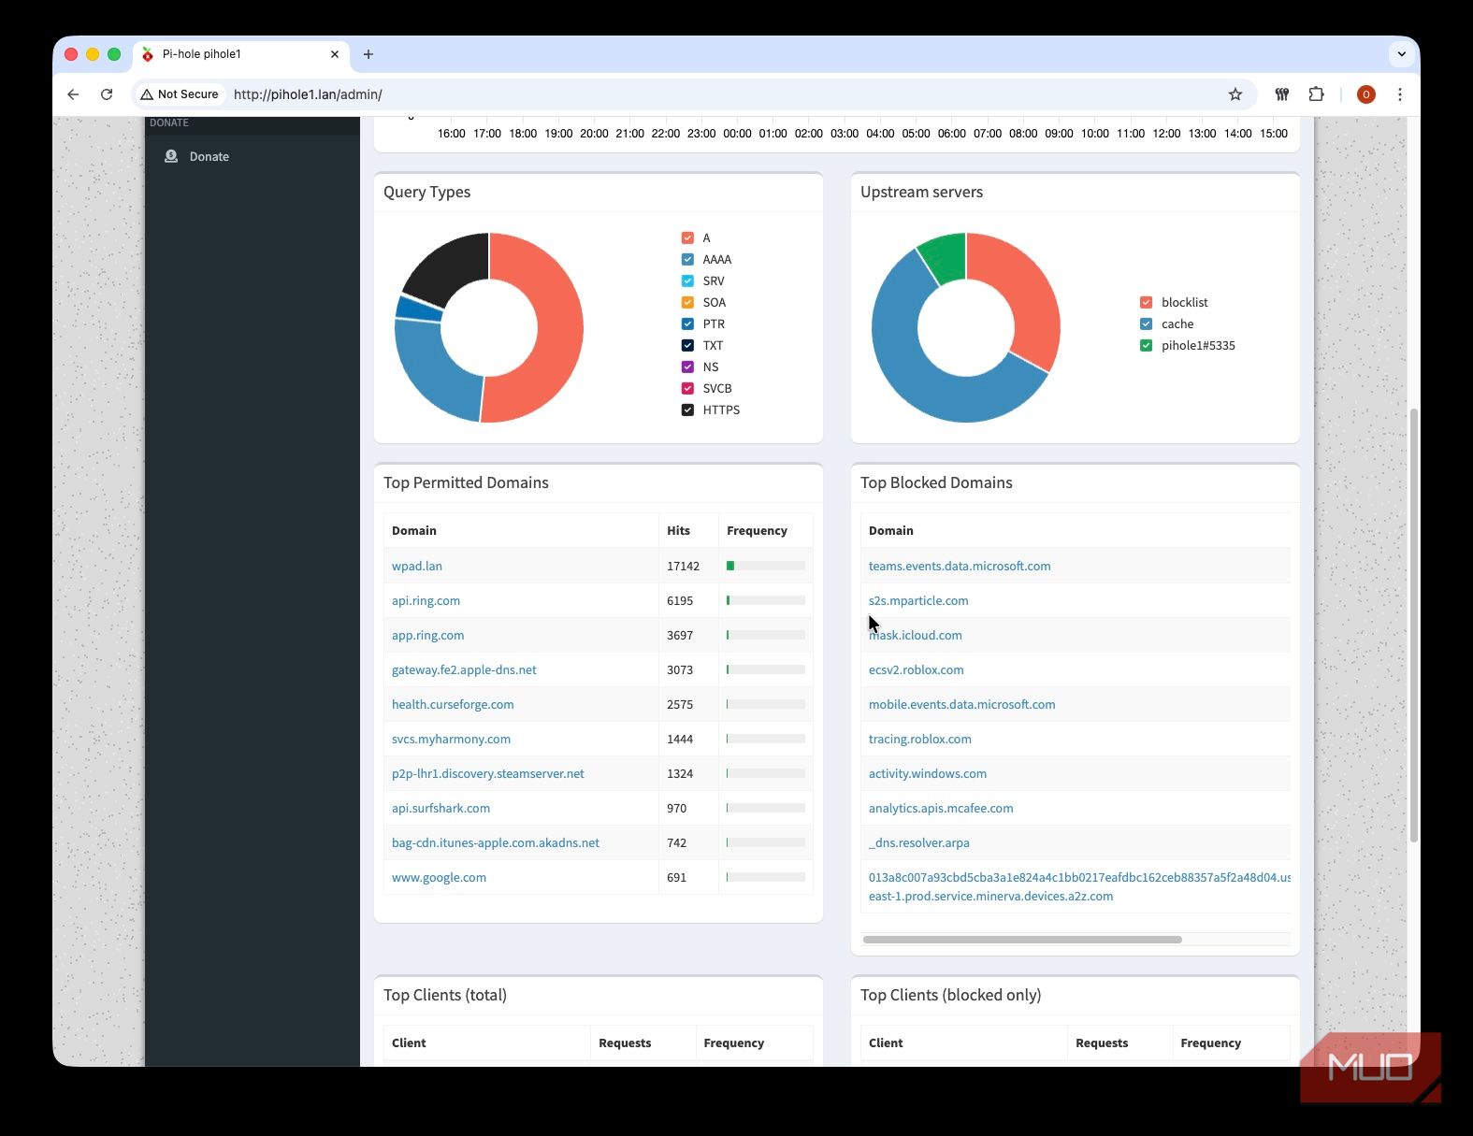Image resolution: width=1473 pixels, height=1136 pixels.
Task: Click the toolbar icon left of extensions
Action: 1282,94
